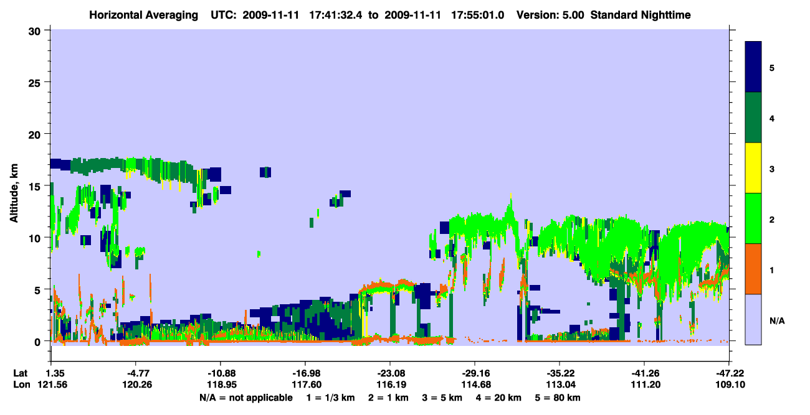Viewport: 810px width, 415px height.
Task: Click the latitude value -4.77
Action: 136,373
